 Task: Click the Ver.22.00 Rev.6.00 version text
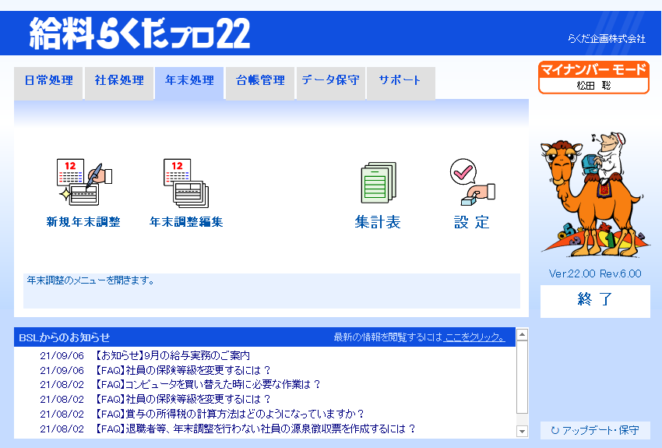point(595,273)
